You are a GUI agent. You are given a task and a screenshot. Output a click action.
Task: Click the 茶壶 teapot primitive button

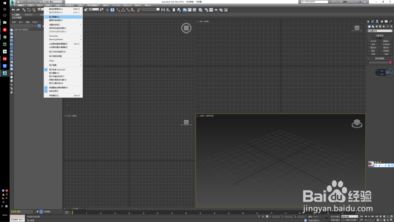pos(373,54)
